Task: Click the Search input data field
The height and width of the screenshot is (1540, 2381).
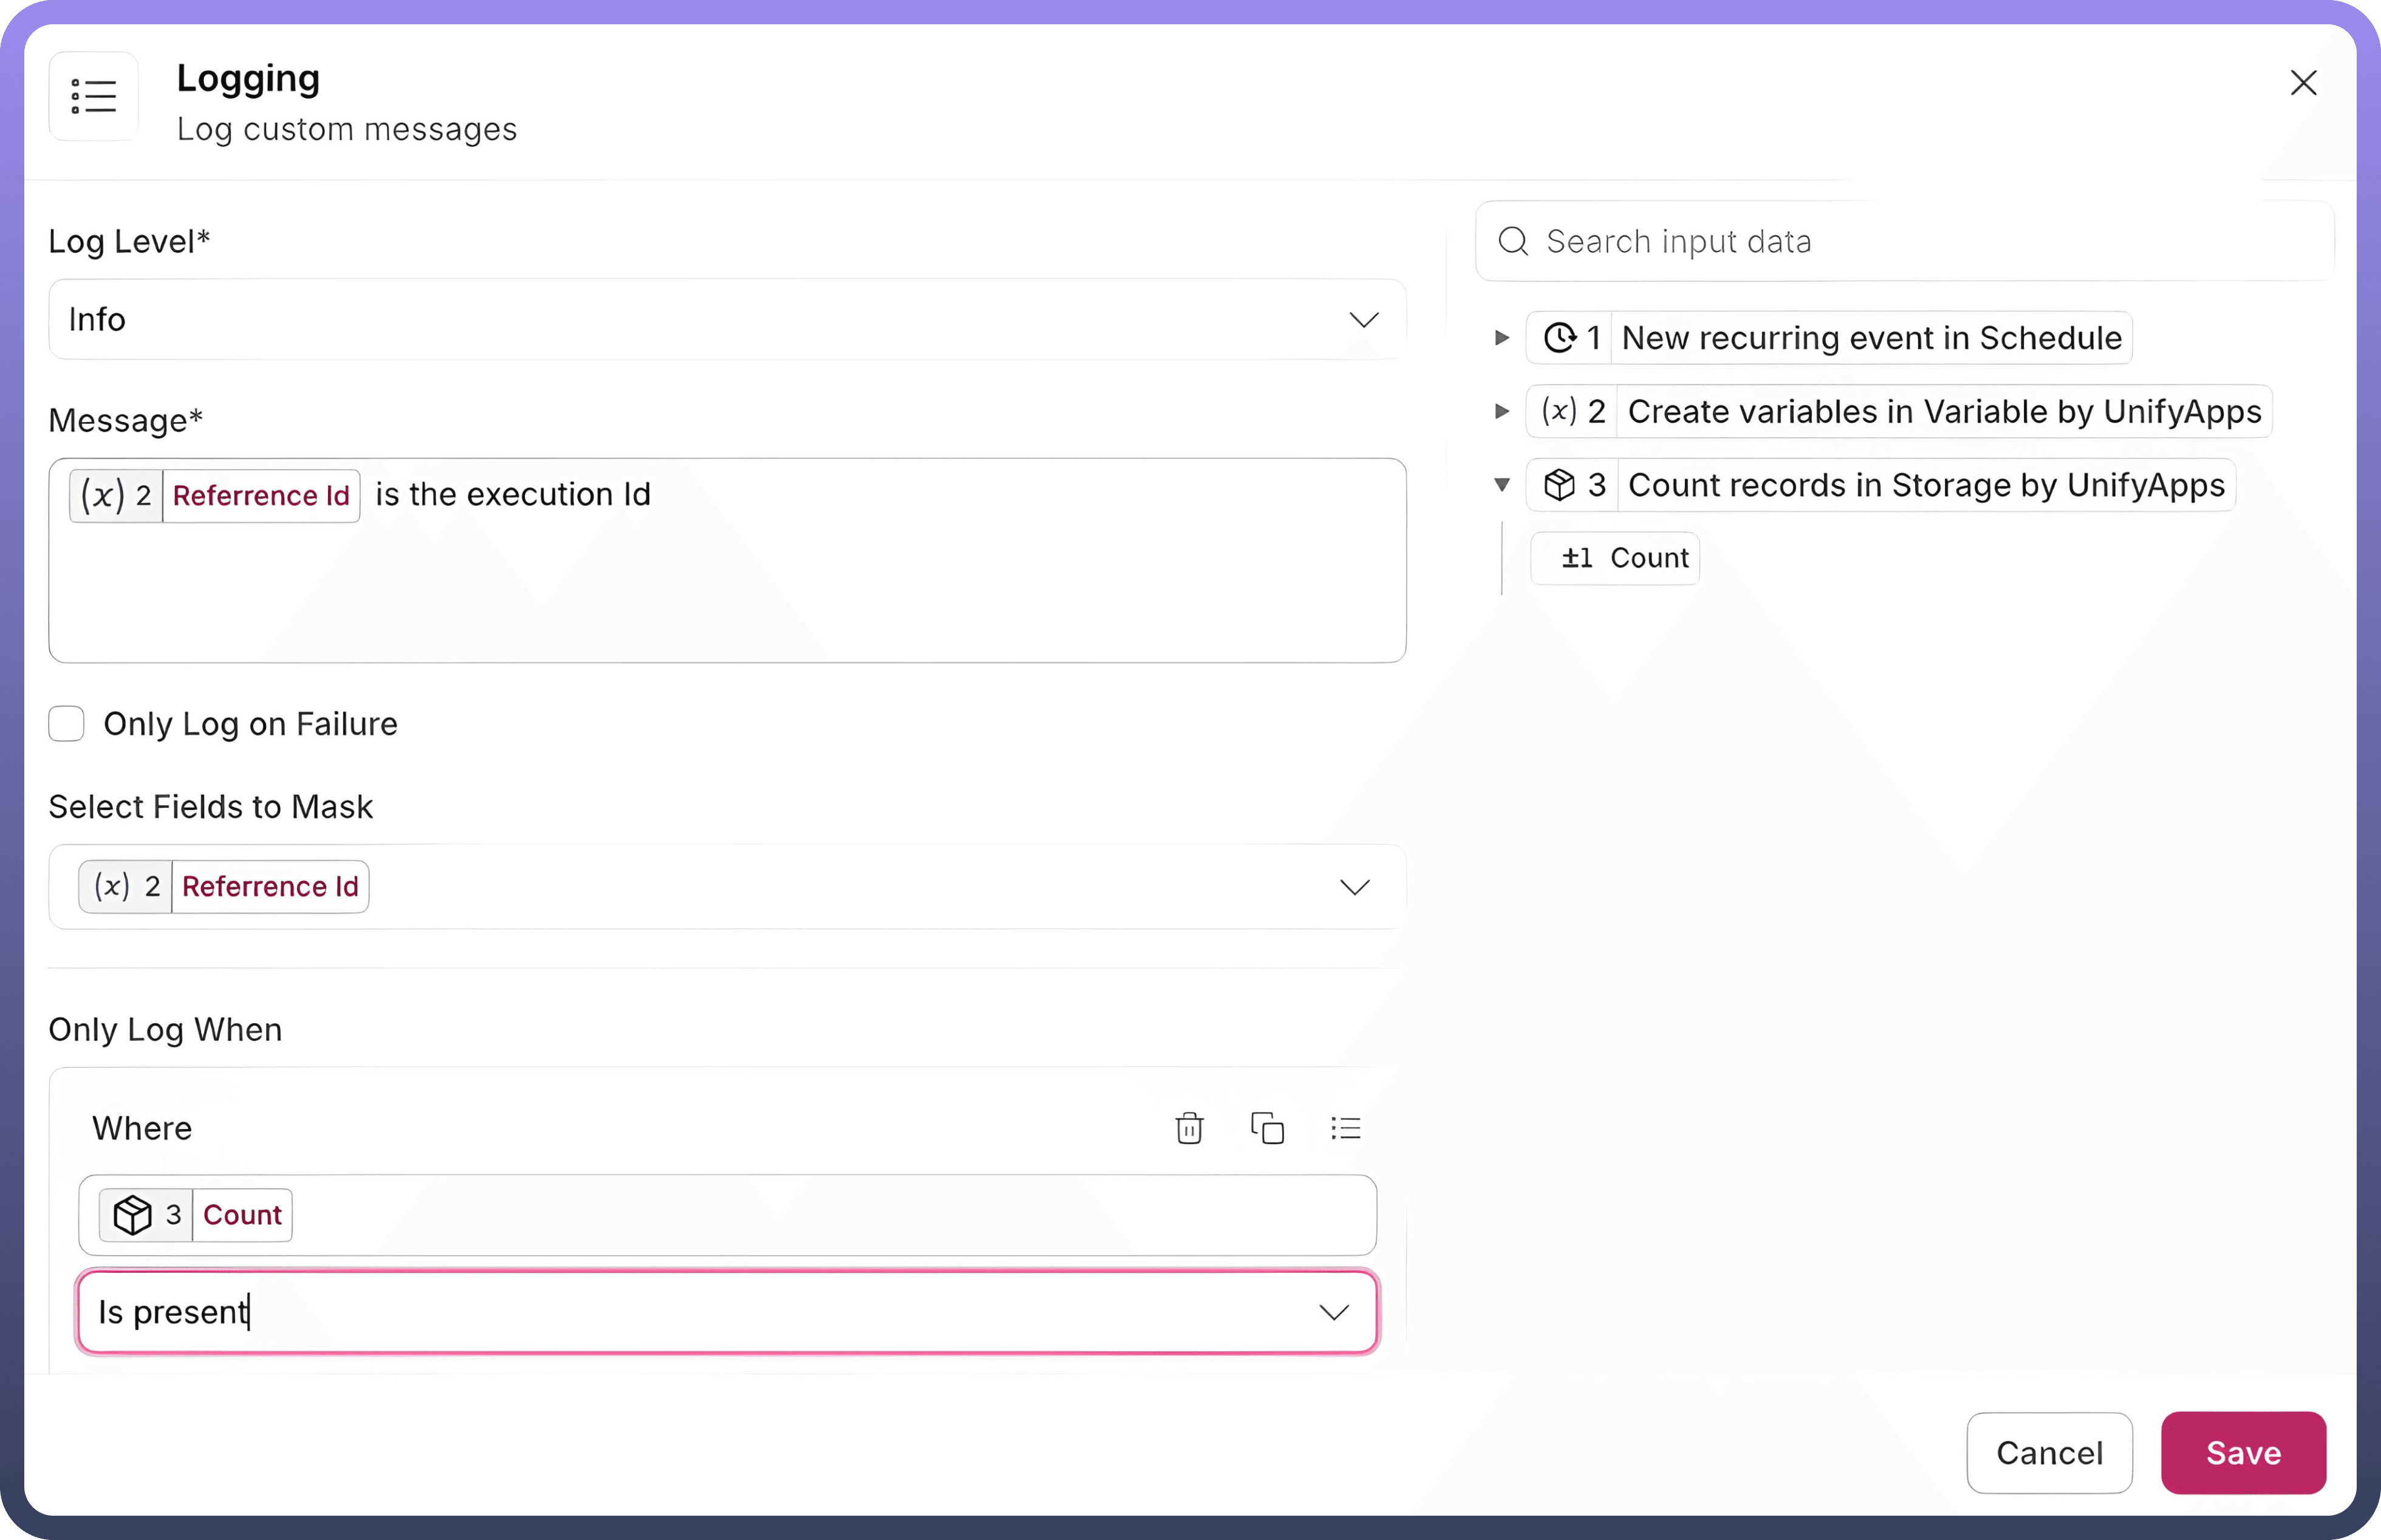Action: click(x=1920, y=241)
